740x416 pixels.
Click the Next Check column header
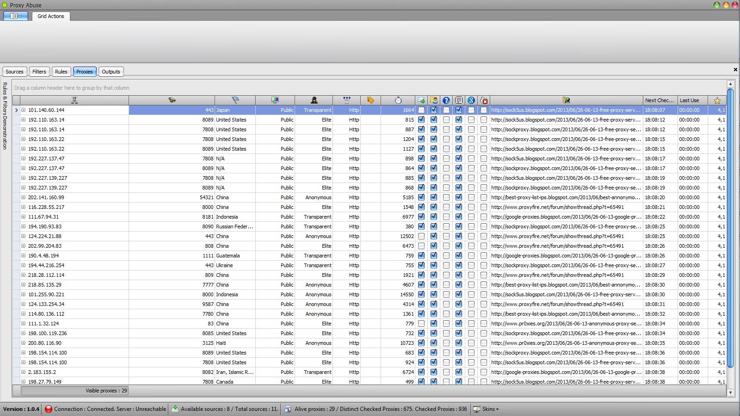(x=659, y=100)
